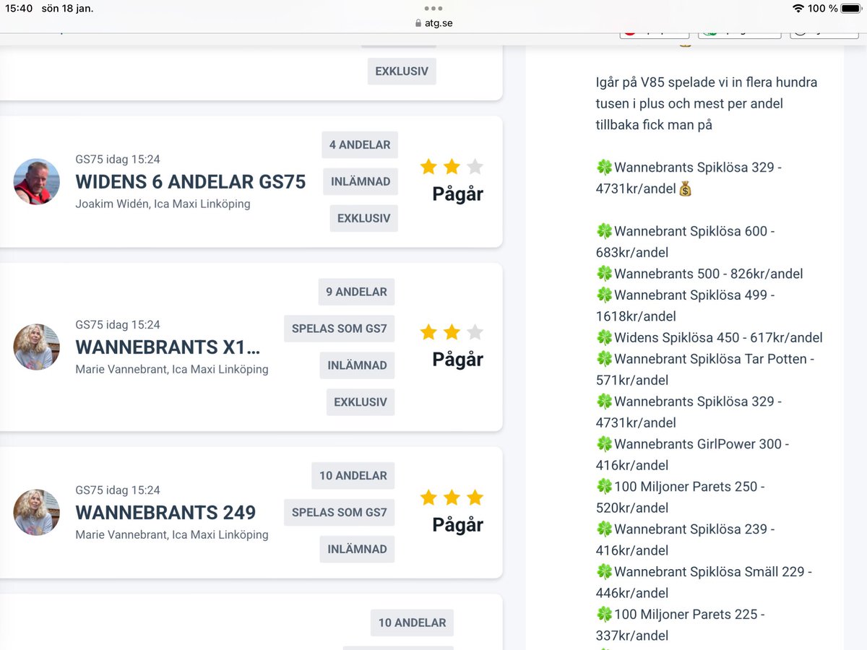Click clover beside Wannebrant Spiklösa Tar Potten
This screenshot has width=867, height=650.
pyautogui.click(x=604, y=359)
